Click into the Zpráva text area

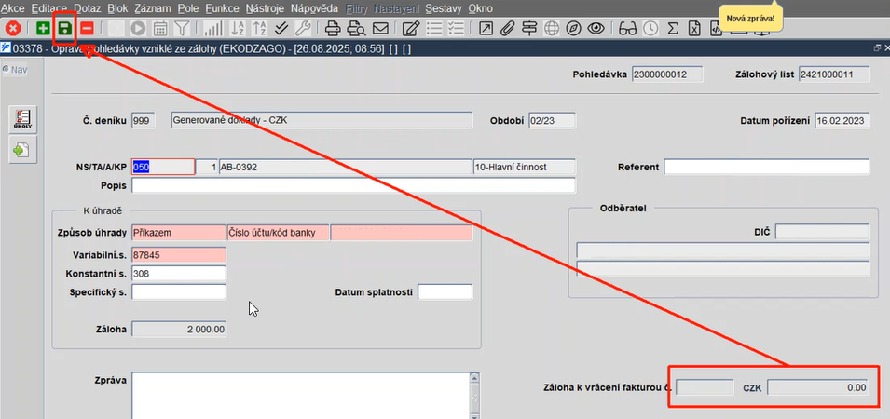pyautogui.click(x=301, y=395)
